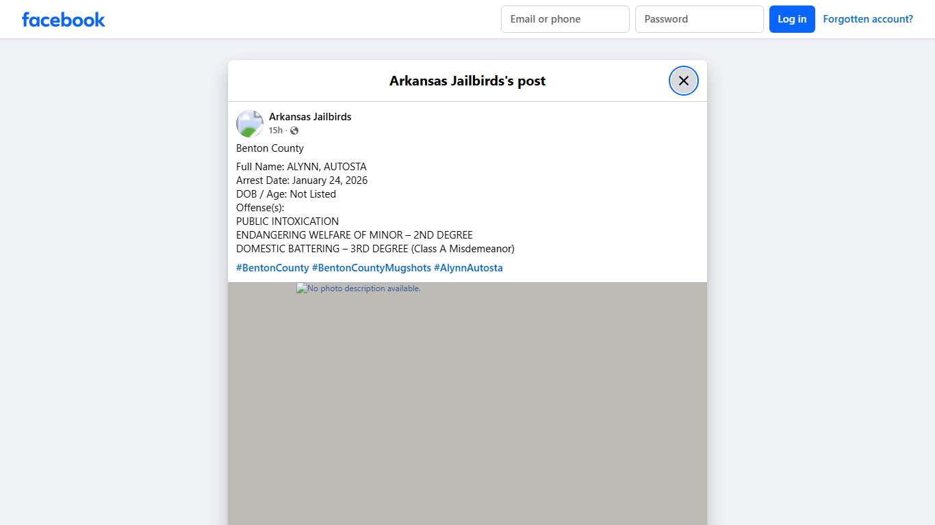Open the #BentonCountyMugshots hashtag
This screenshot has height=525, width=935.
pyautogui.click(x=371, y=268)
